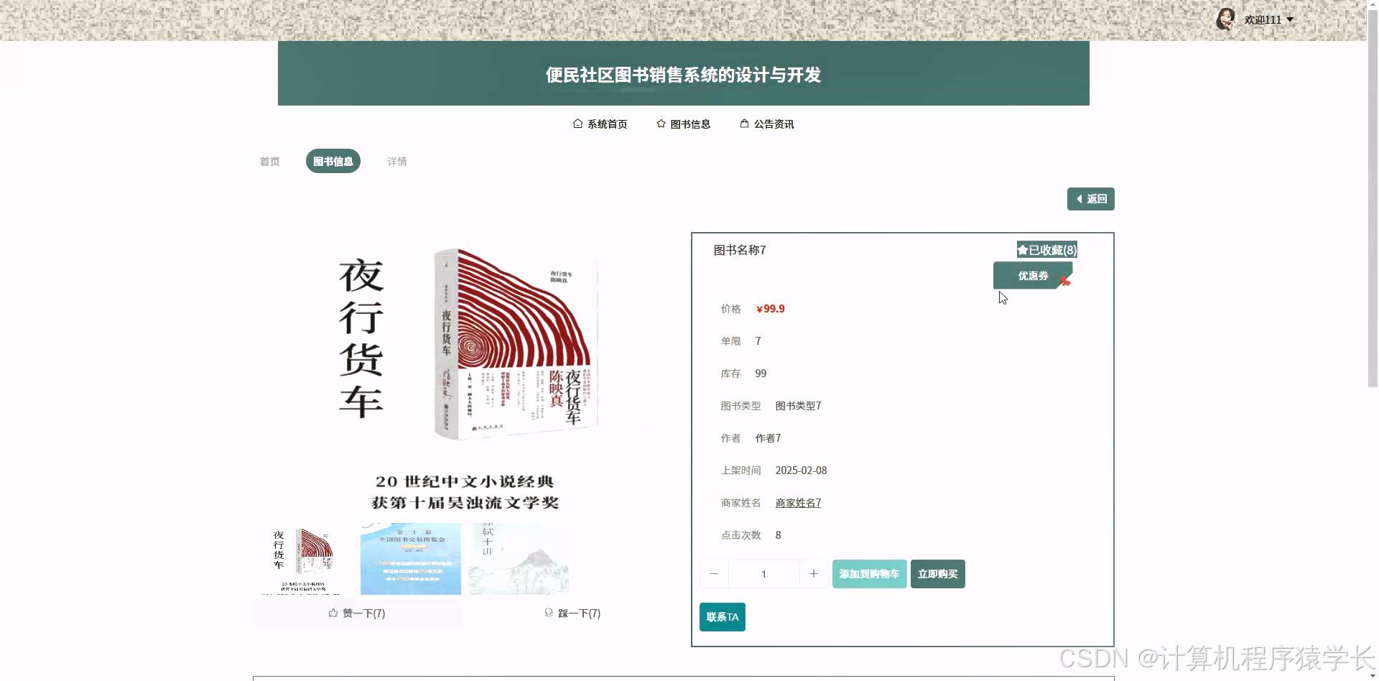Click the 商家姓名7 merchant link
This screenshot has width=1379, height=681.
click(798, 503)
